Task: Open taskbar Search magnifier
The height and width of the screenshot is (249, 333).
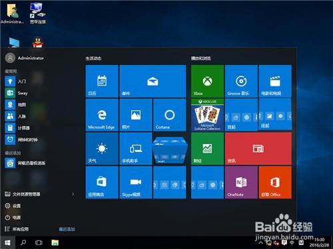Action: pos(23,243)
